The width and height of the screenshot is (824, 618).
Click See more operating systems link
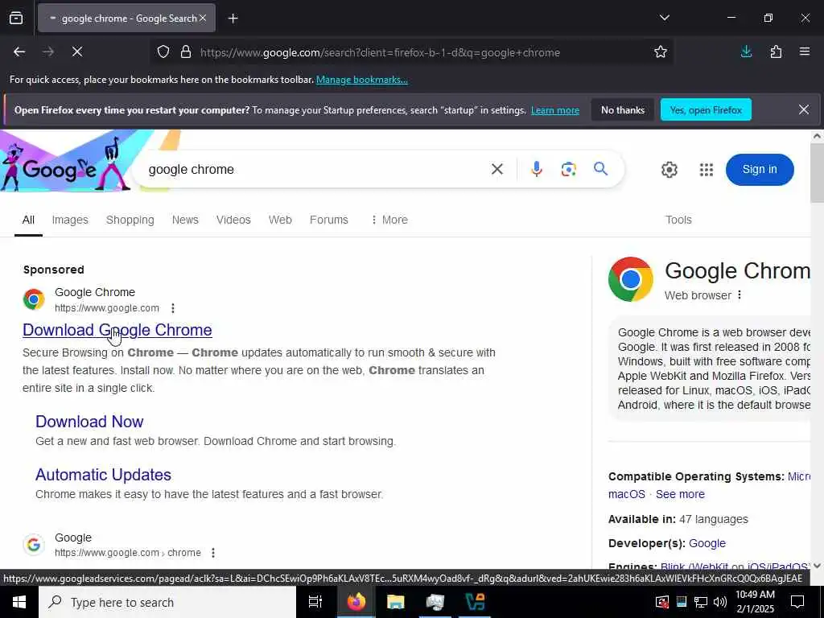click(680, 495)
